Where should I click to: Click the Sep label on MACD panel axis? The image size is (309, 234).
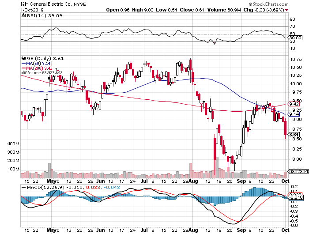241,230
